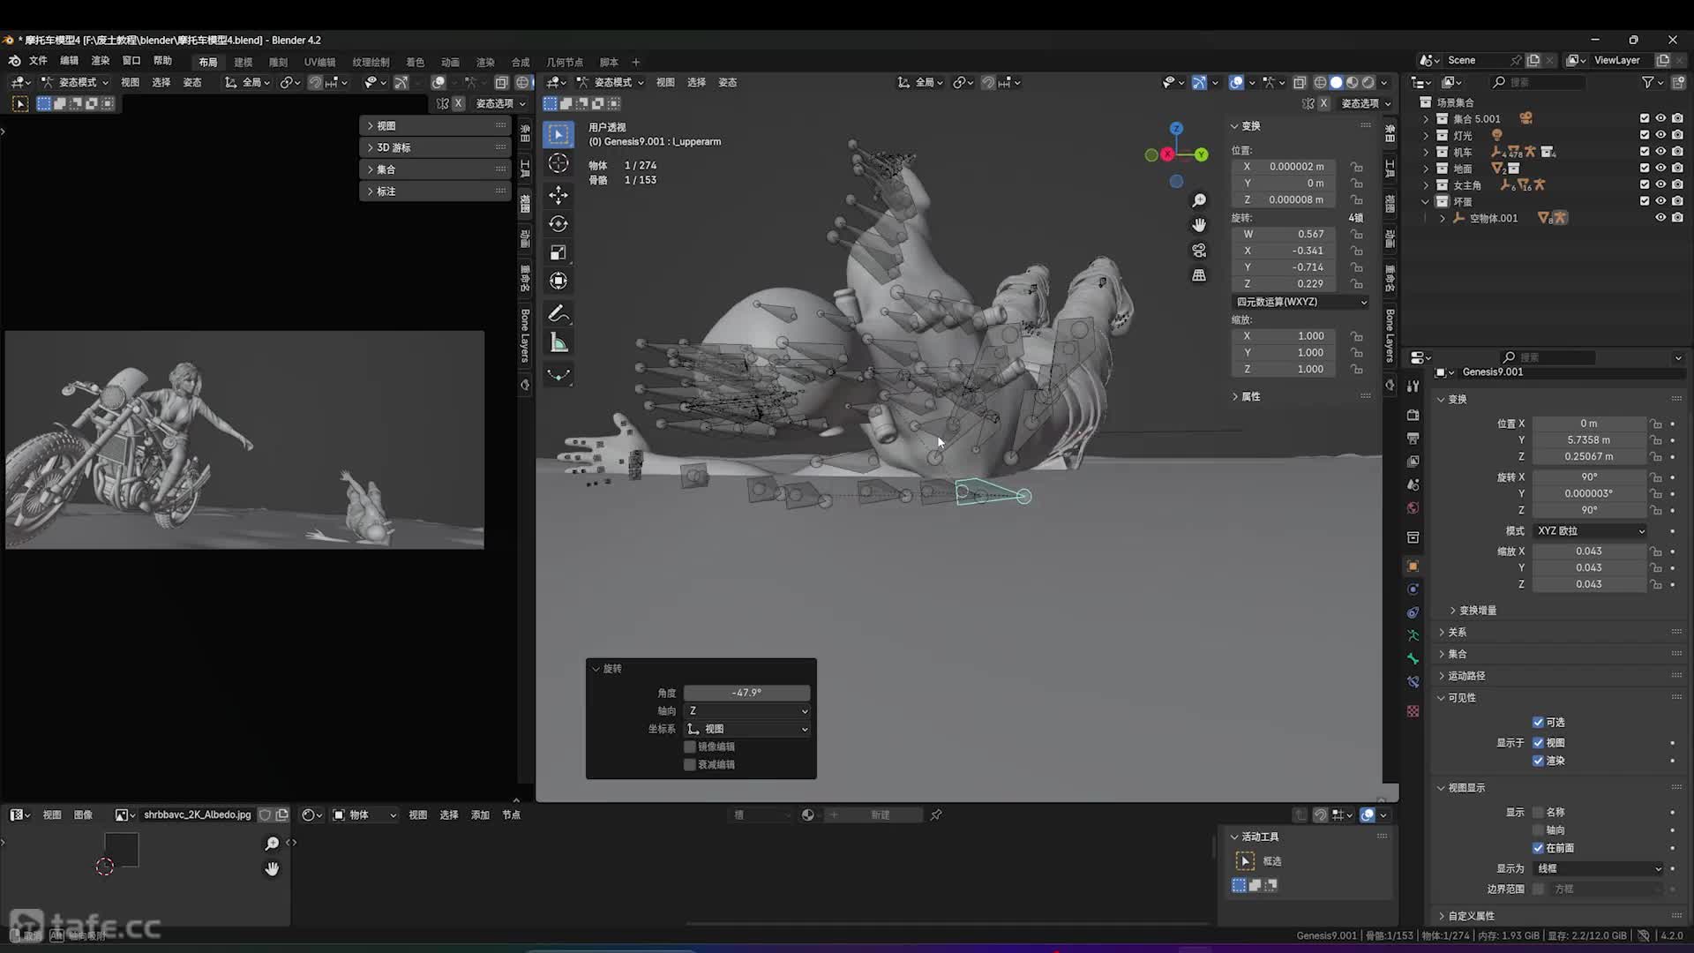Switch to the 几何节点 workspace tab

point(565,62)
